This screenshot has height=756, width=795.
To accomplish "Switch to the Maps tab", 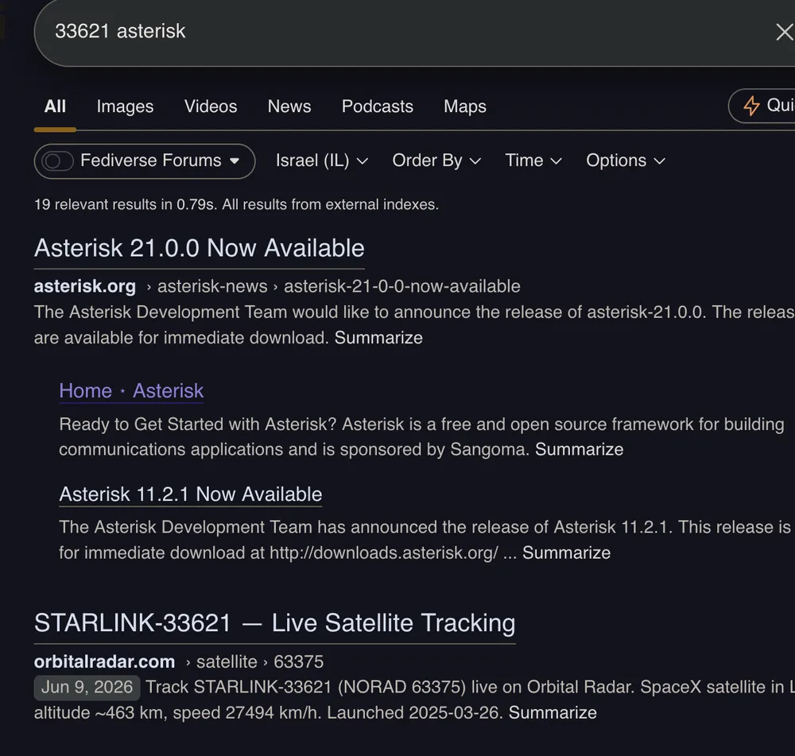I will click(465, 107).
